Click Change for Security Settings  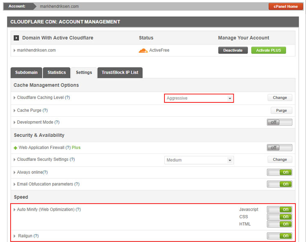pos(280,160)
